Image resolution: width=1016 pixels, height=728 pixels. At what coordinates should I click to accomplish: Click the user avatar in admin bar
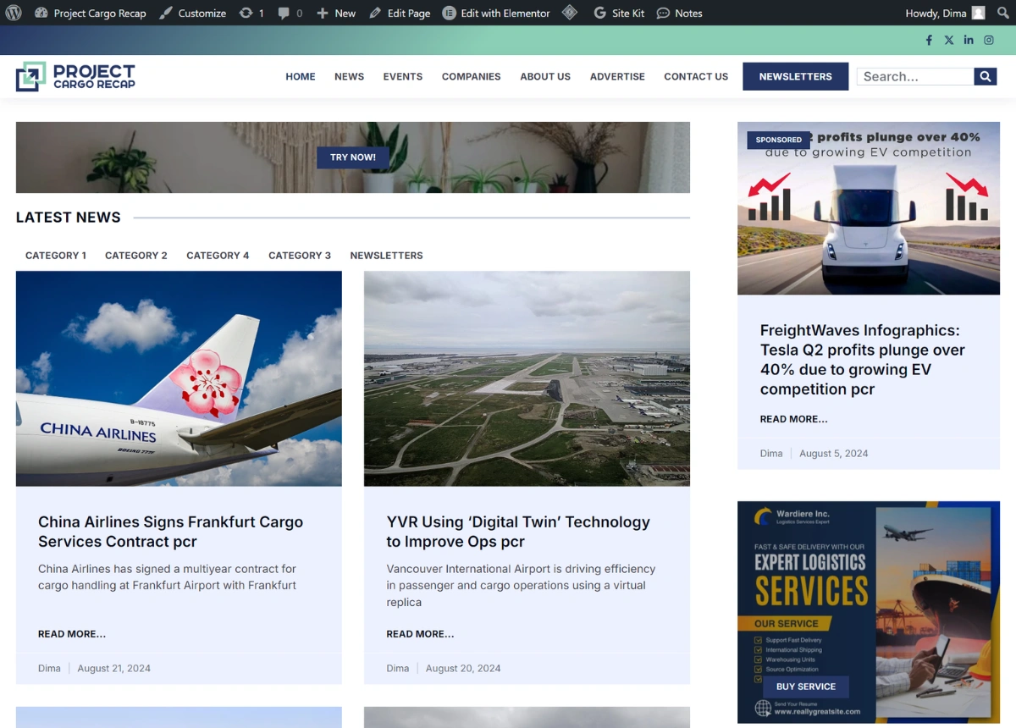(x=978, y=13)
